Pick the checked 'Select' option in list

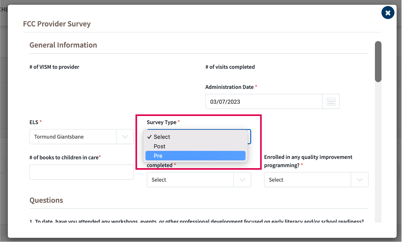pos(195,137)
